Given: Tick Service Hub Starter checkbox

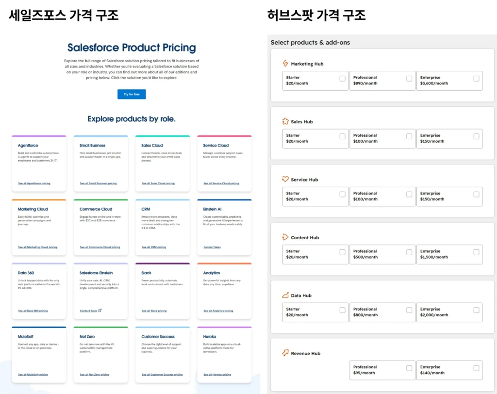Looking at the screenshot, I should tap(342, 194).
